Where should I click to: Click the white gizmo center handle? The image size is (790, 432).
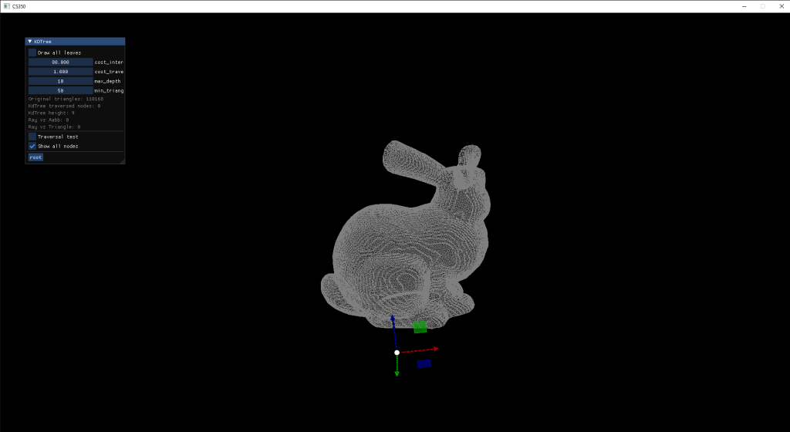[397, 353]
